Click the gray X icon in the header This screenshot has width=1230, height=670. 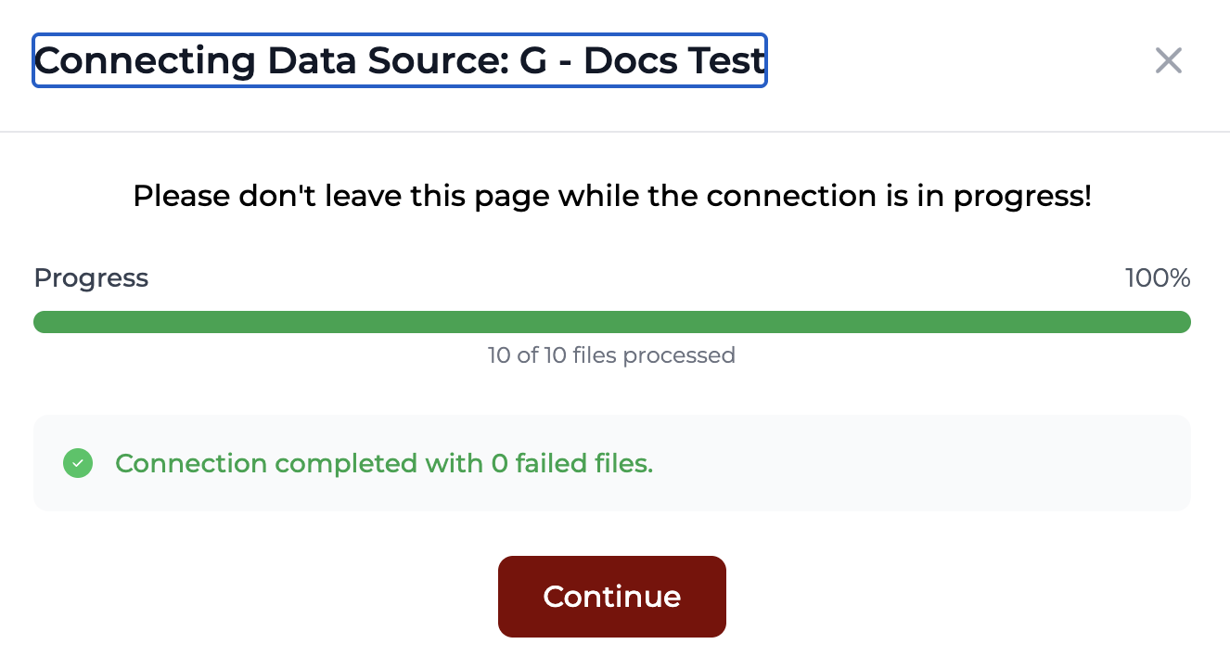click(x=1168, y=61)
